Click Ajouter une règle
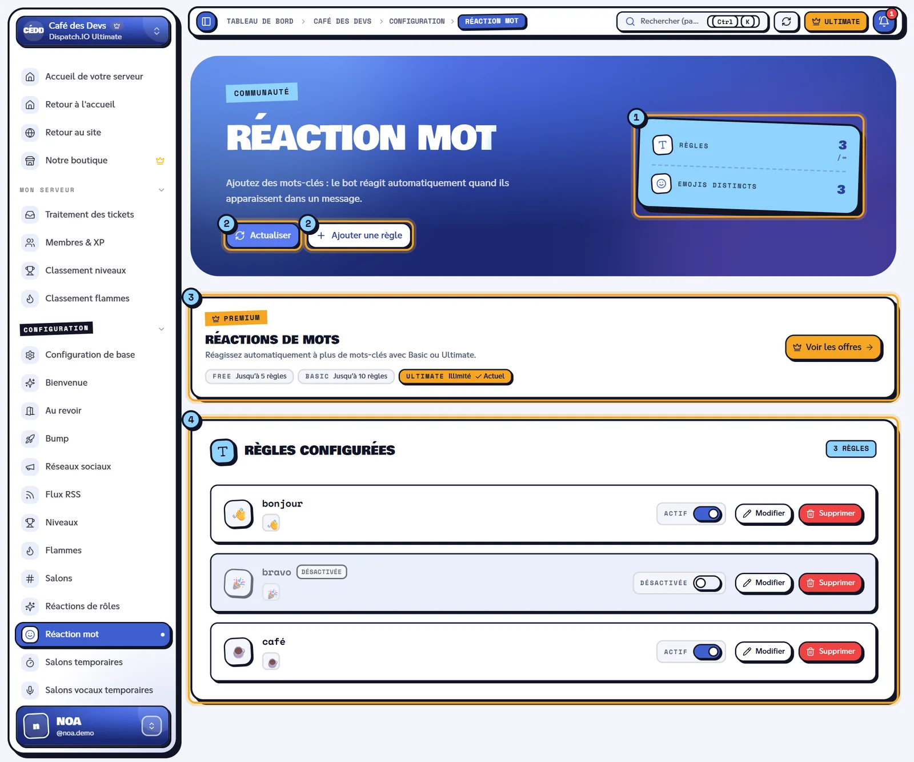This screenshot has height=762, width=914. coord(360,236)
